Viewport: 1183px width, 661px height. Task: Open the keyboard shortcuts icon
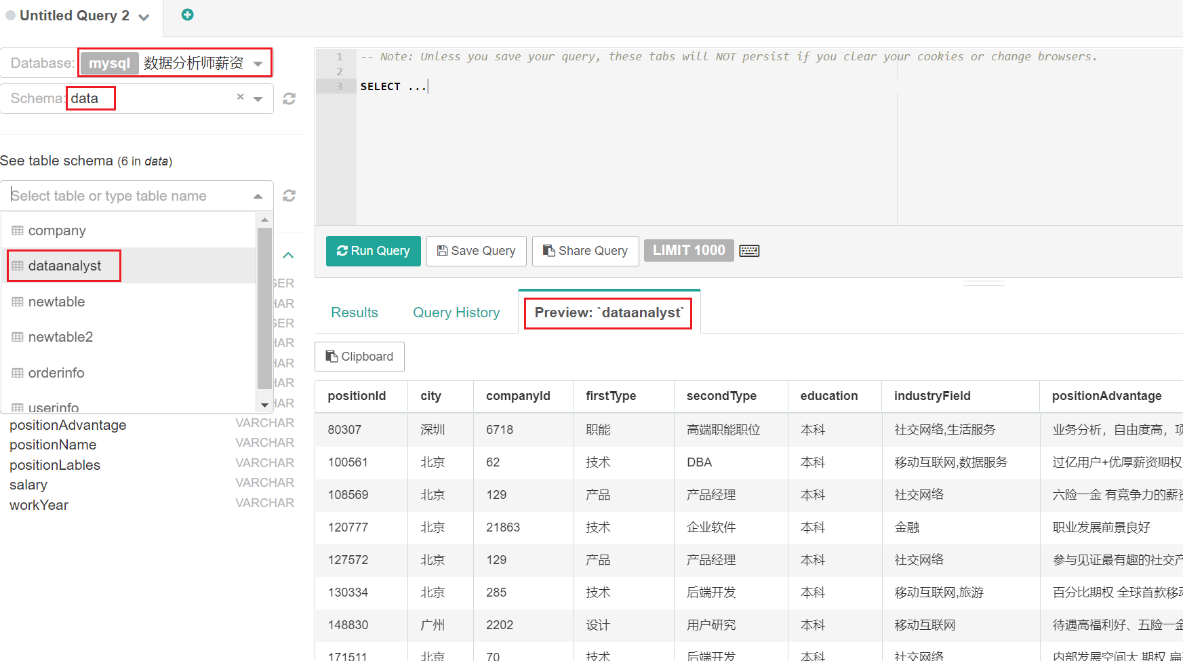click(749, 251)
